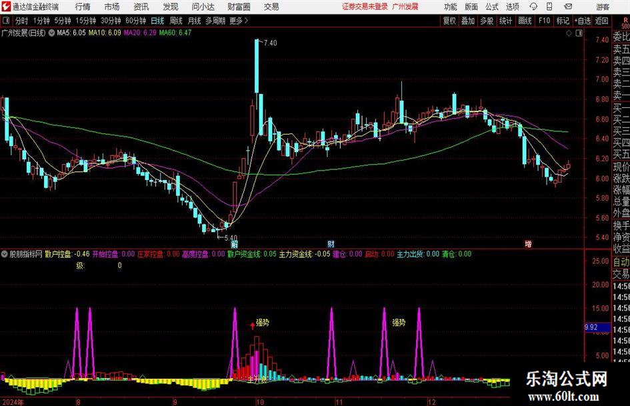Click the 散户控盘: -0.46 indicator label
The height and width of the screenshot is (406, 630).
coord(67,254)
